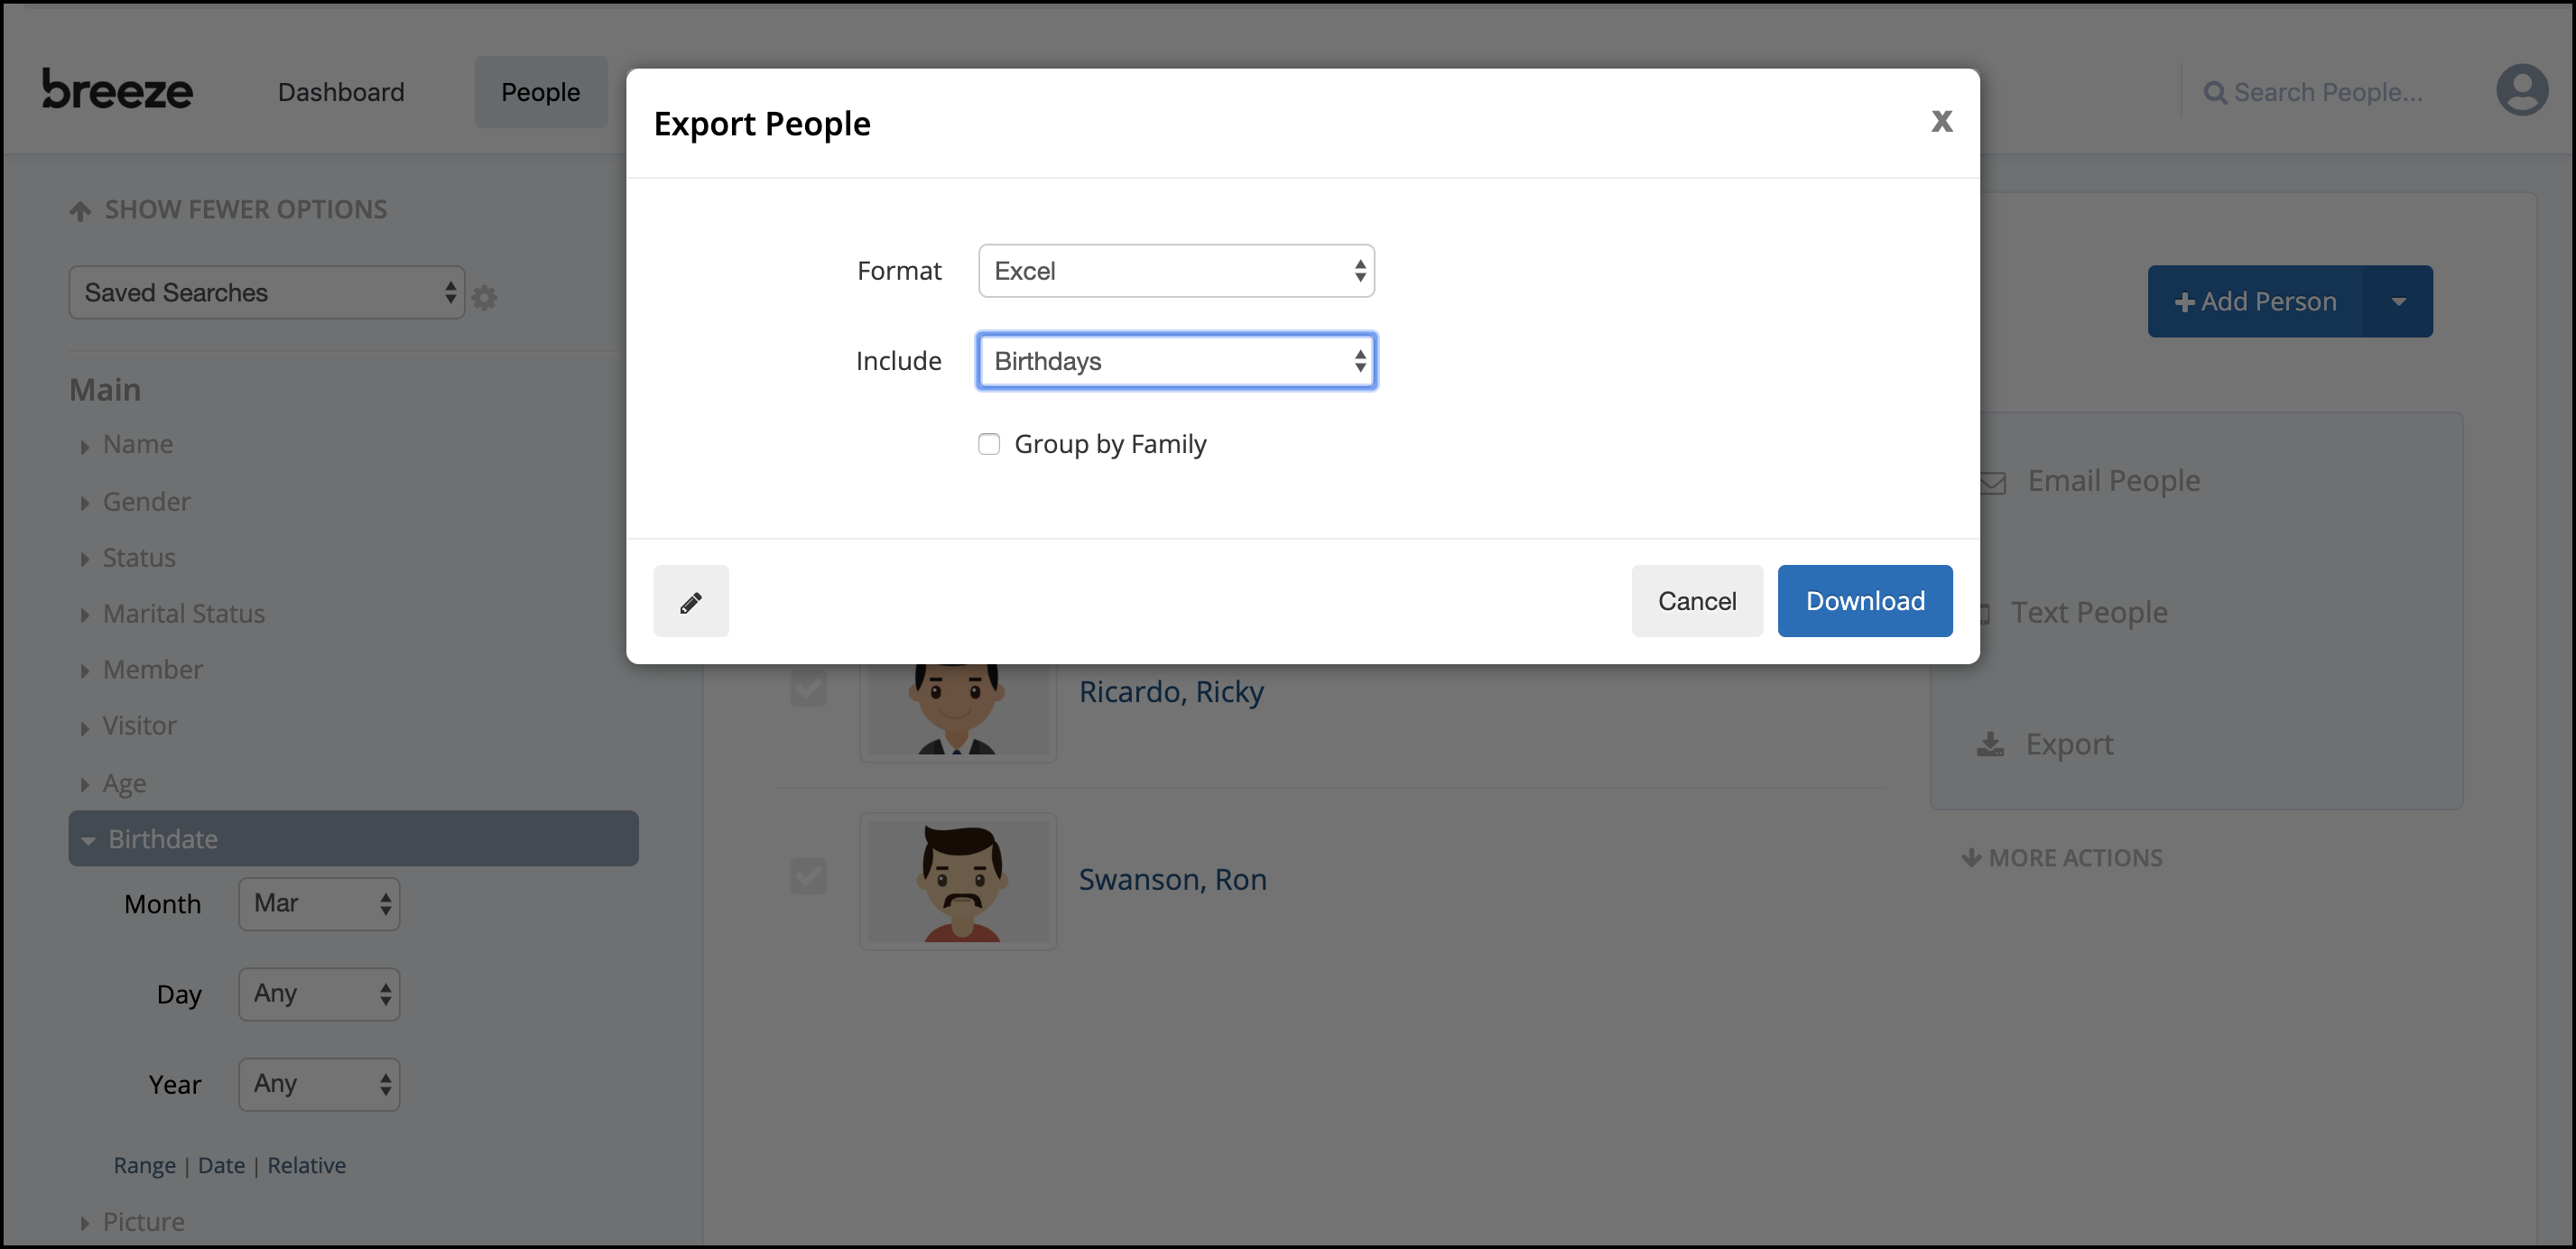Click the More Actions down arrow icon
This screenshot has width=2576, height=1249.
click(1971, 858)
